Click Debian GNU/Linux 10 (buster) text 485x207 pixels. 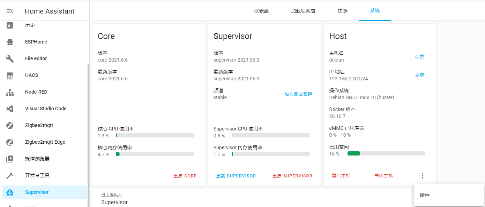362,97
